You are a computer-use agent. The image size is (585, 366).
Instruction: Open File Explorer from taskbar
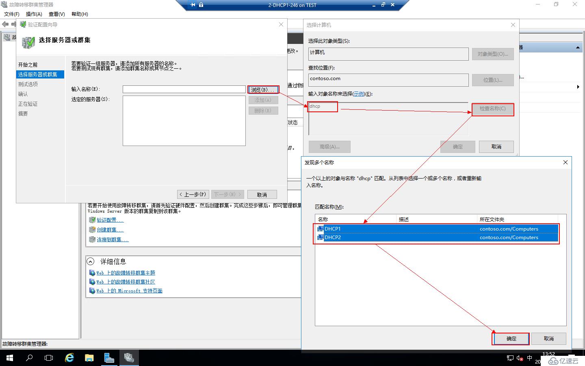(89, 358)
